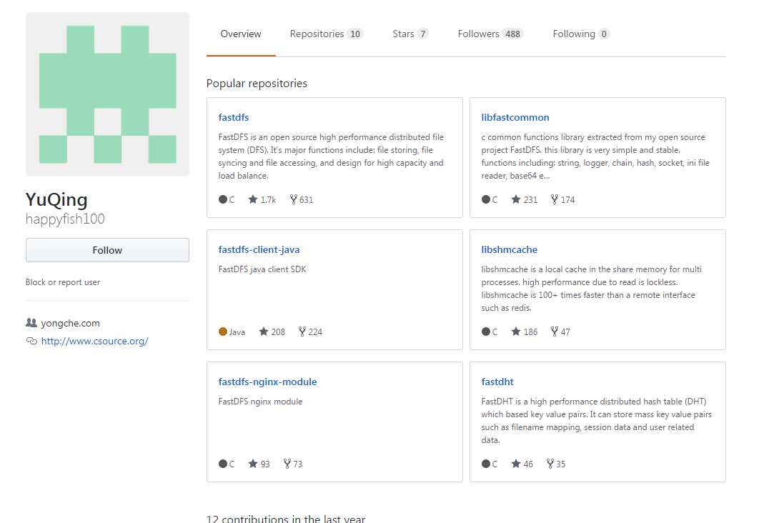Screen dimensions: 784x523
Task: Click the YuQing display name
Action: click(x=56, y=199)
